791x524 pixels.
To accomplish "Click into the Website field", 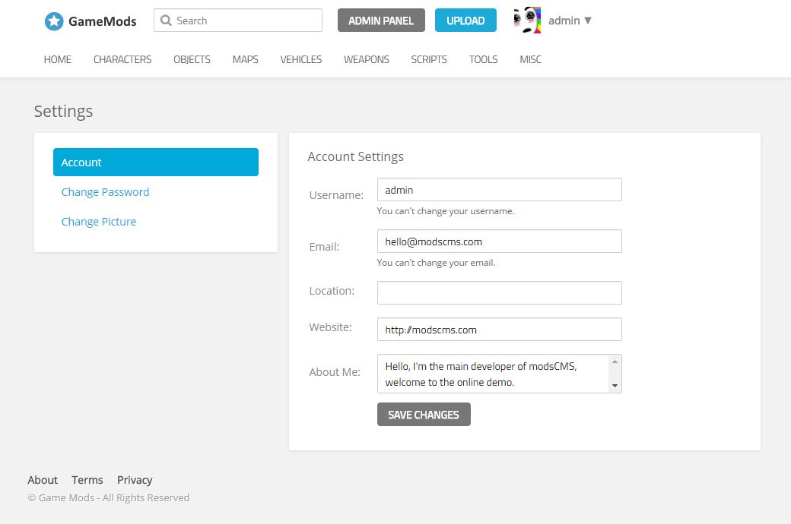I will (x=499, y=330).
